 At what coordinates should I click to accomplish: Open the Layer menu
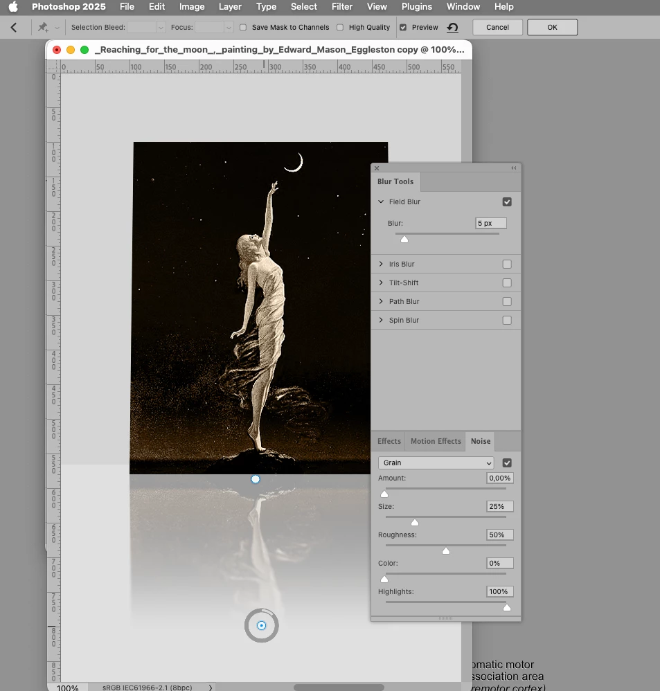(x=230, y=7)
